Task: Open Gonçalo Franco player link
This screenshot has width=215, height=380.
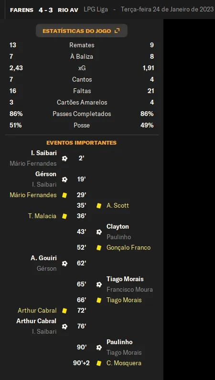Action: 129,247
